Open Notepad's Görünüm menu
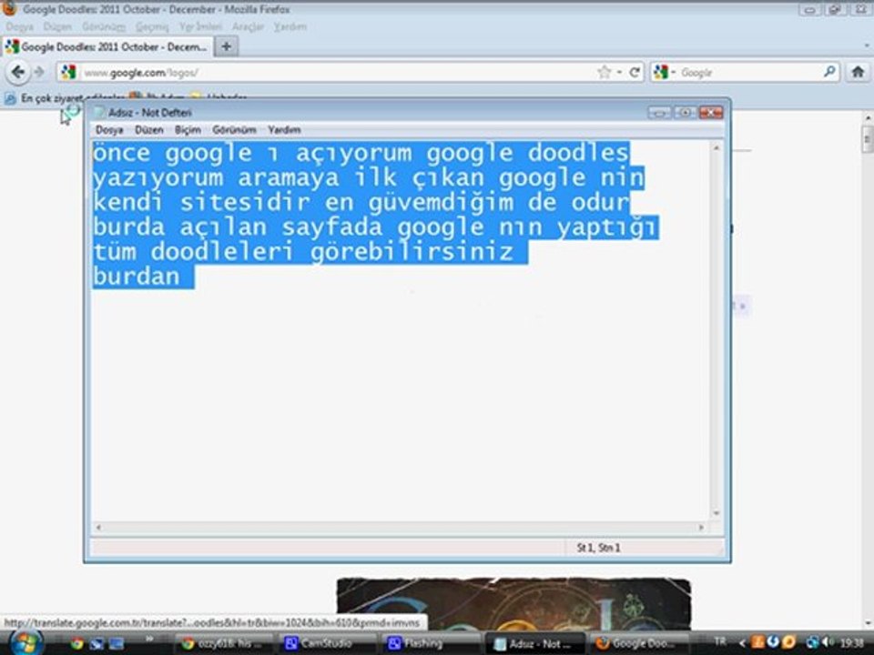 click(234, 130)
